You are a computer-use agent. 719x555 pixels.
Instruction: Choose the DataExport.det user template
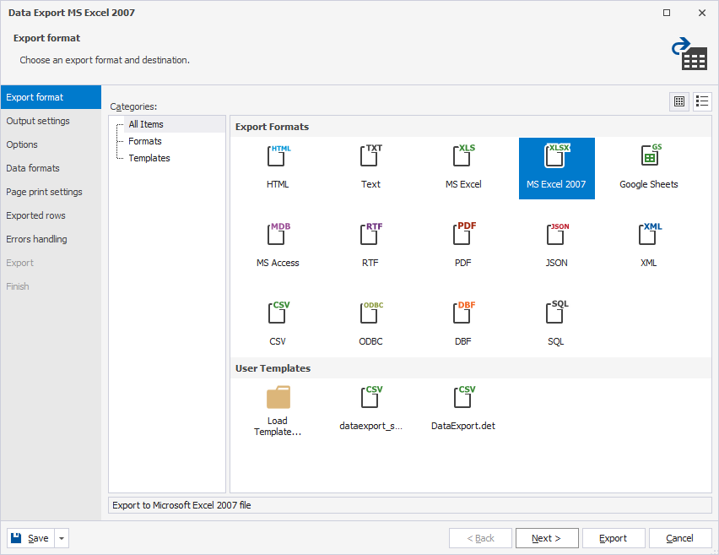[463, 400]
